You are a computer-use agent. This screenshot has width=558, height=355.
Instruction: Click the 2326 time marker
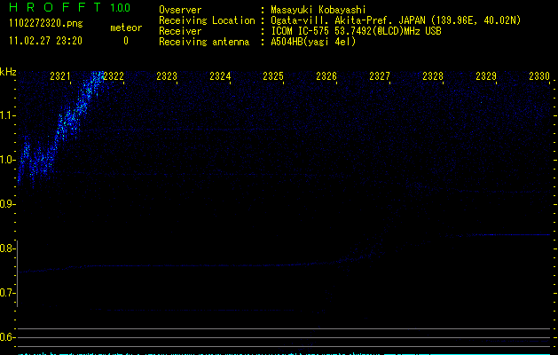tap(326, 76)
